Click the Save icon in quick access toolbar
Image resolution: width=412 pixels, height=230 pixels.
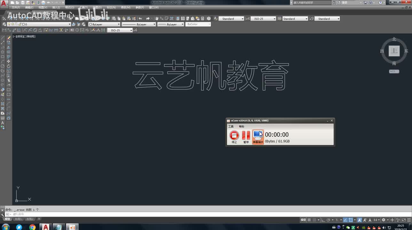coord(23,3)
